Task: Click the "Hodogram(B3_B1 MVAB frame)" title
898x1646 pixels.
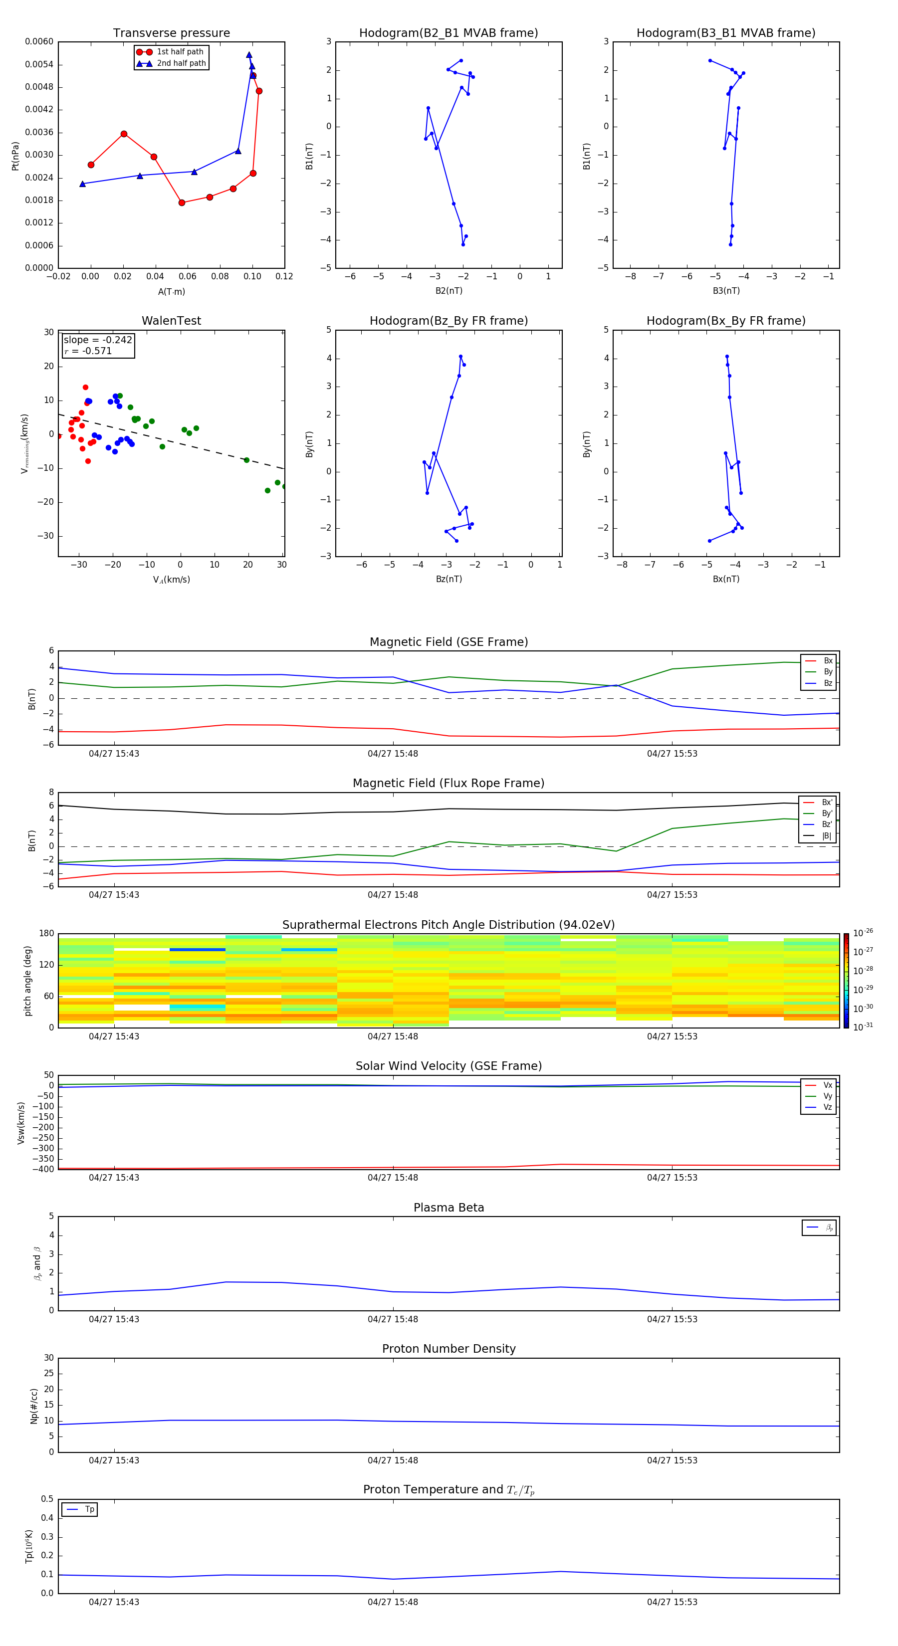Action: click(726, 33)
